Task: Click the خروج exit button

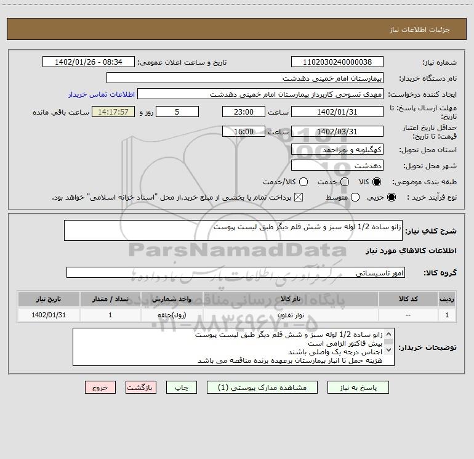Action: (x=100, y=388)
